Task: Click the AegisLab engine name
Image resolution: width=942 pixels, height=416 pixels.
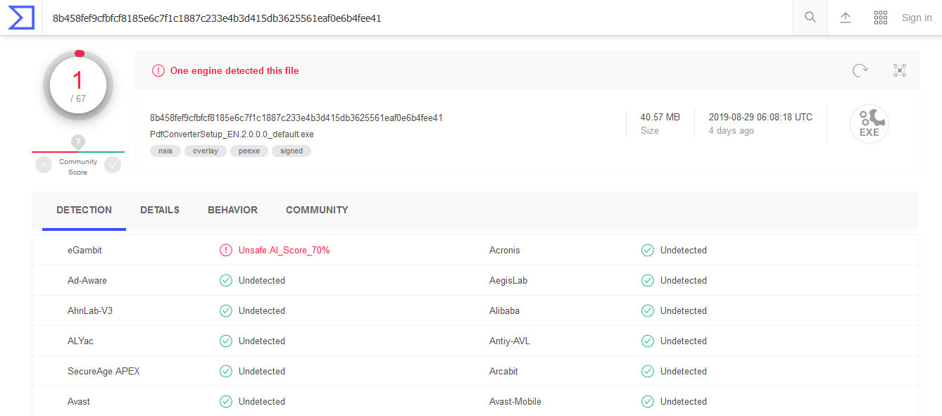Action: pyautogui.click(x=508, y=280)
